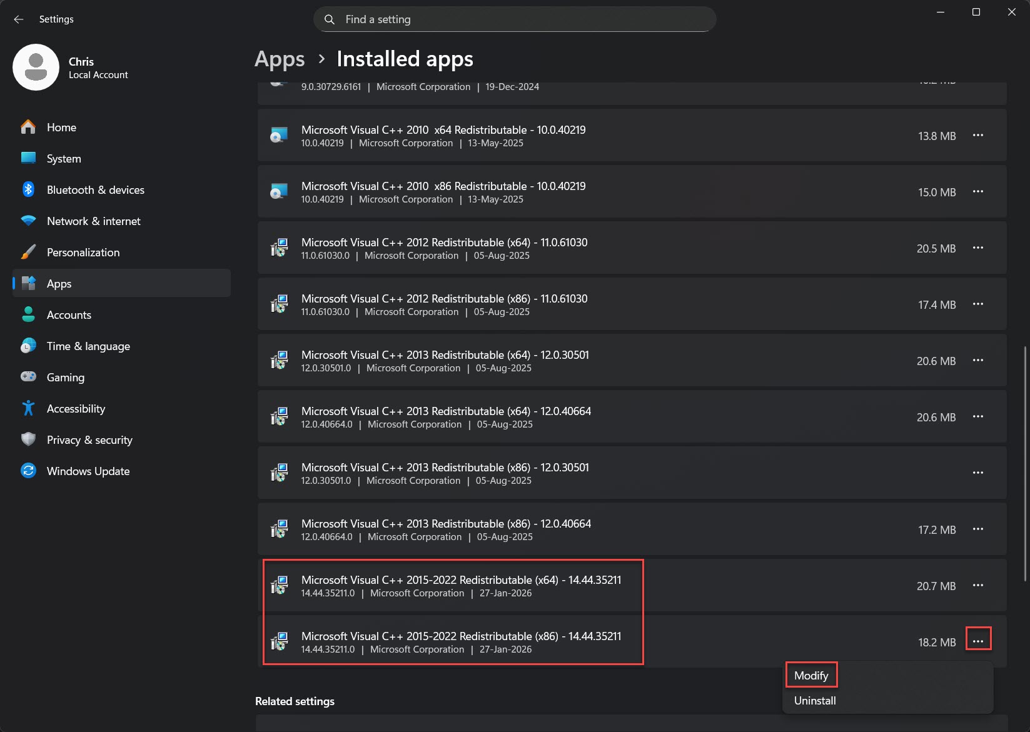This screenshot has height=732, width=1030.
Task: Click the back arrow in Settings
Action: (x=19, y=19)
